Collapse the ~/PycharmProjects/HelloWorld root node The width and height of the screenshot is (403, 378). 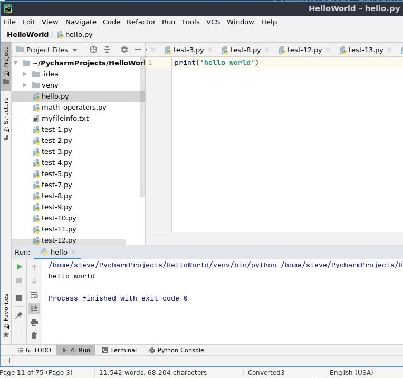click(16, 63)
